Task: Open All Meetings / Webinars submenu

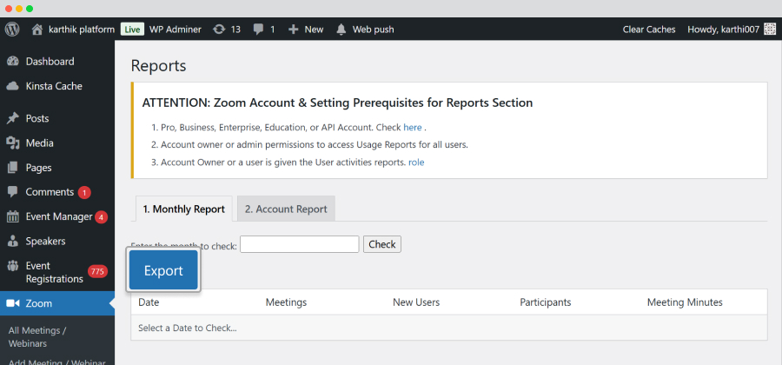Action: pyautogui.click(x=37, y=337)
